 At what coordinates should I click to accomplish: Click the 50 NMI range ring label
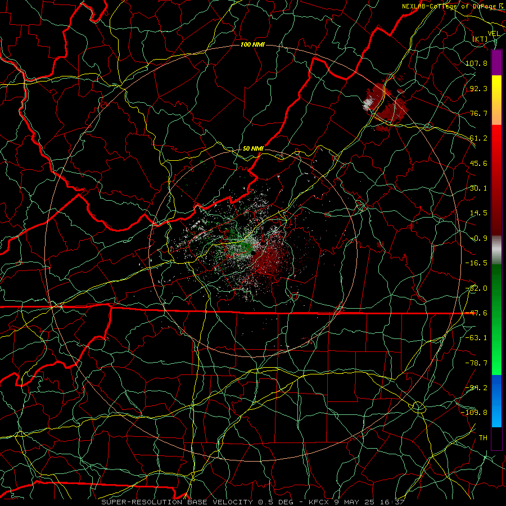[253, 148]
